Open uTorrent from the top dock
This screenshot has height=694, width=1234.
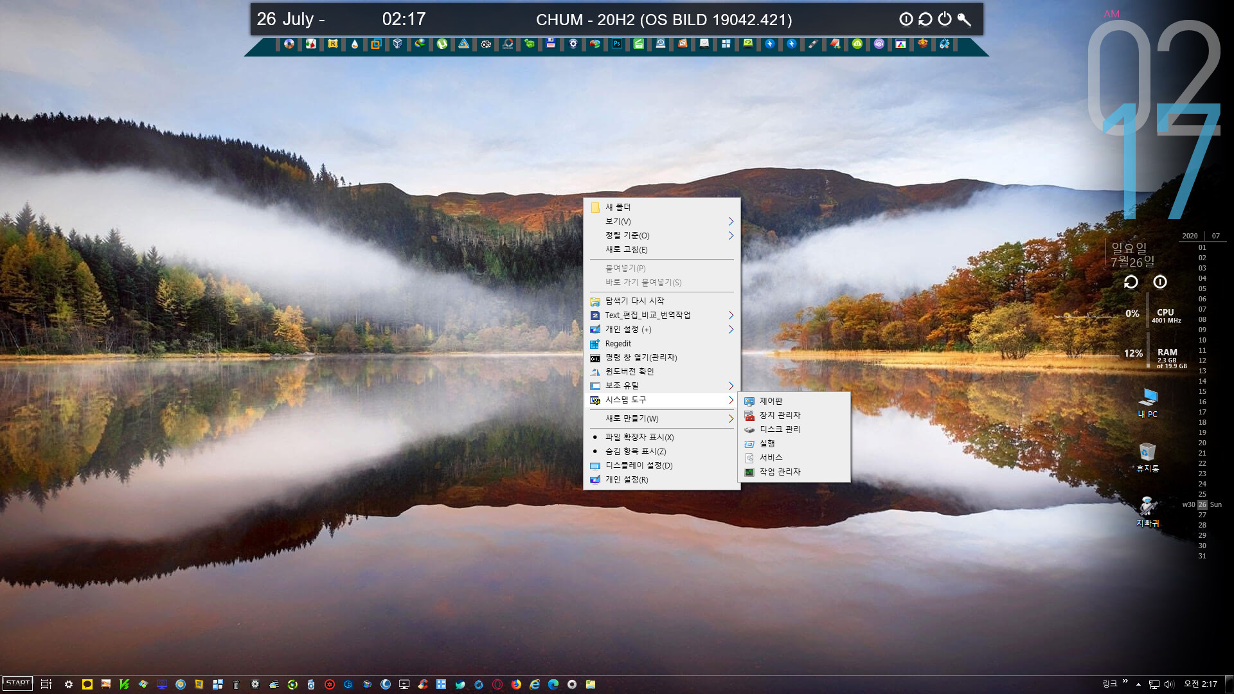click(442, 44)
